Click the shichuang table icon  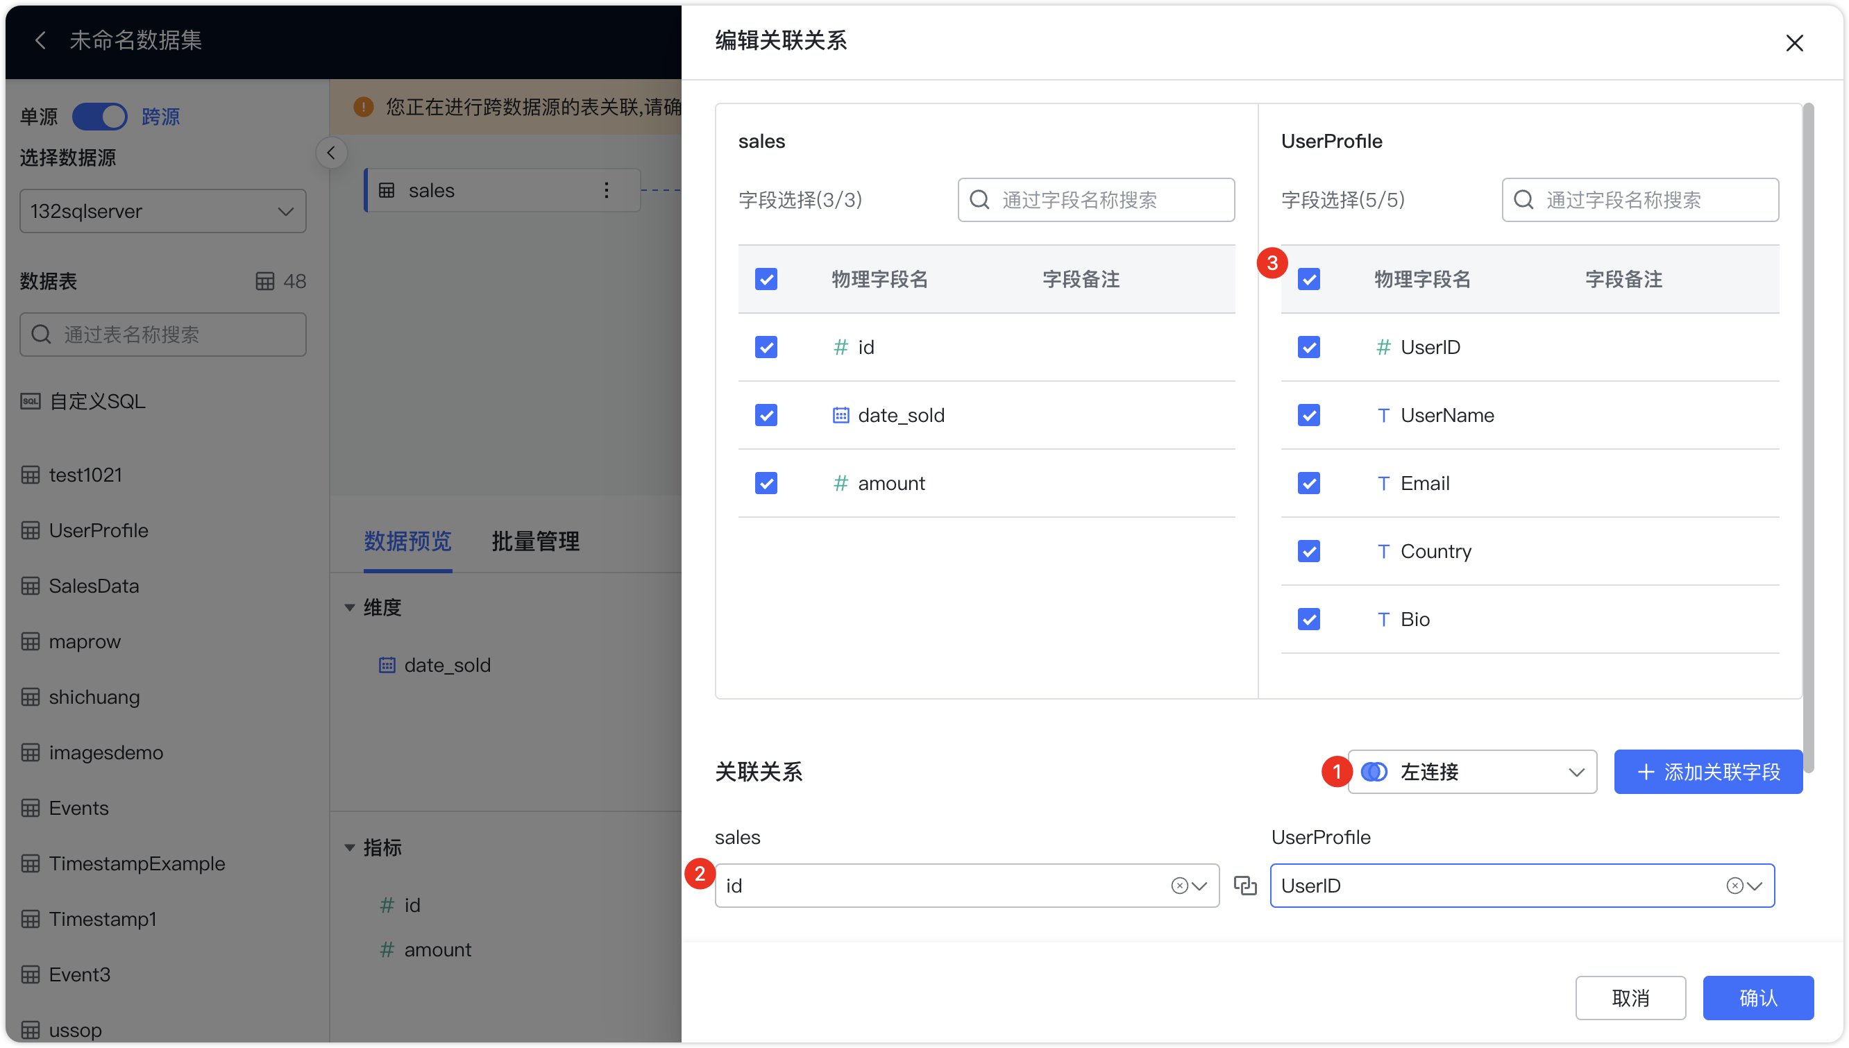click(x=31, y=697)
